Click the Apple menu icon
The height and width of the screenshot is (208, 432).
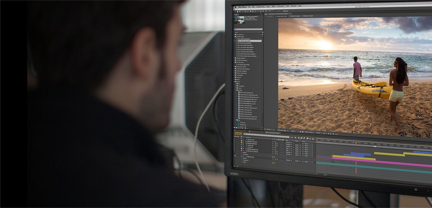click(235, 7)
